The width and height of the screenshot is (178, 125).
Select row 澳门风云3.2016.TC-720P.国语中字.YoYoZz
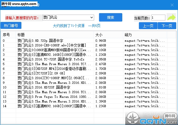(89, 59)
